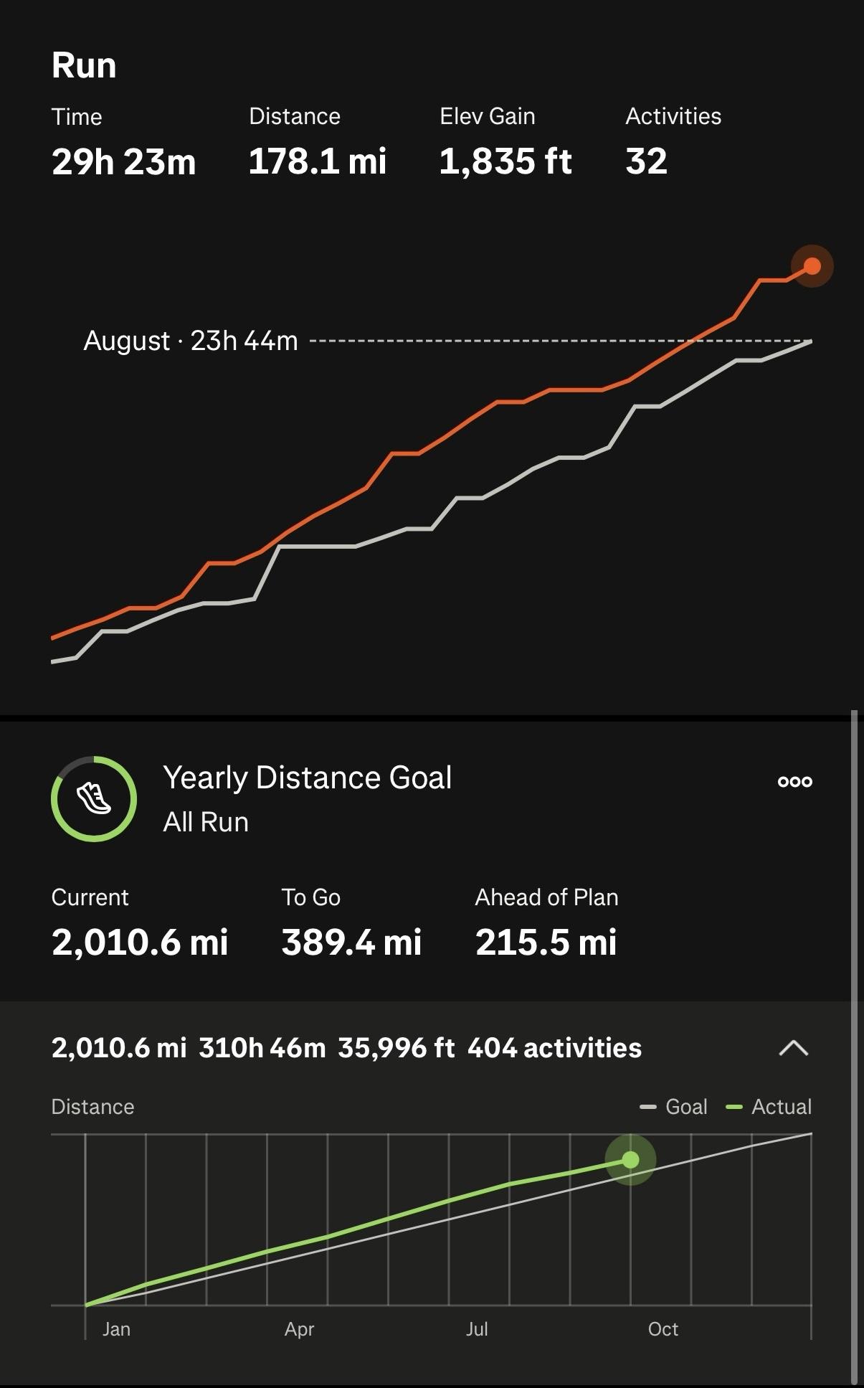Screen dimensions: 864x1388
Task: Click the Oct label on chart axis
Action: [x=663, y=1329]
